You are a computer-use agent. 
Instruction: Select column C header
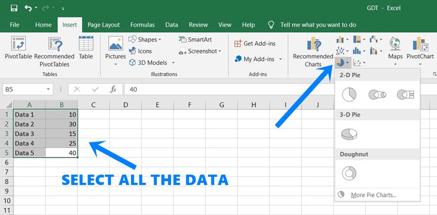(93, 105)
